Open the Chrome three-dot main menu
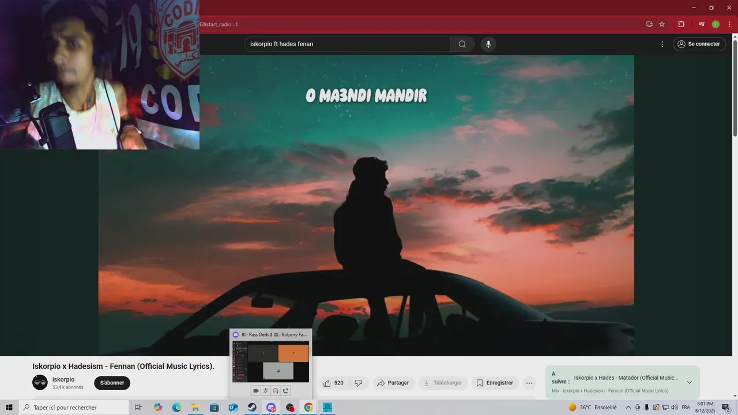Viewport: 738px width, 415px height. [729, 24]
